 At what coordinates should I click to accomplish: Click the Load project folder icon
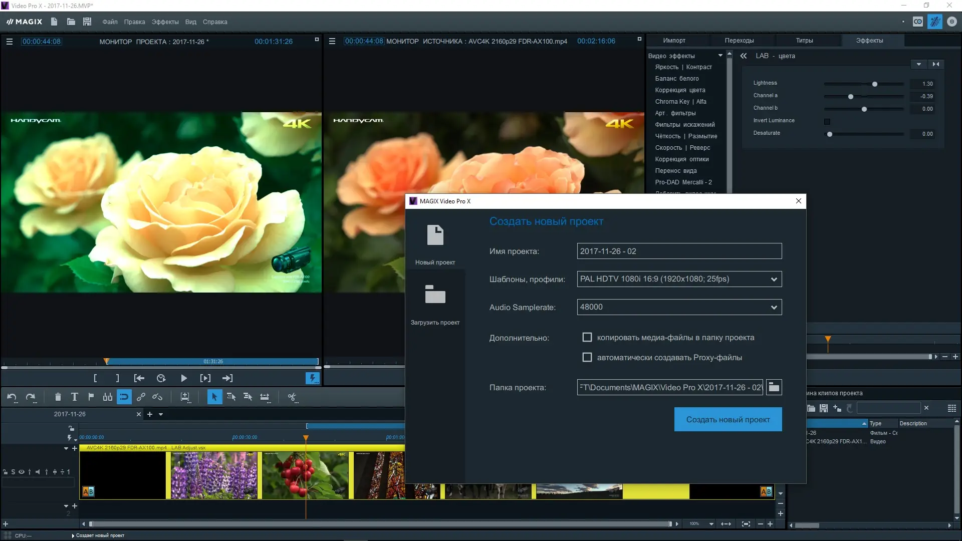(x=435, y=295)
